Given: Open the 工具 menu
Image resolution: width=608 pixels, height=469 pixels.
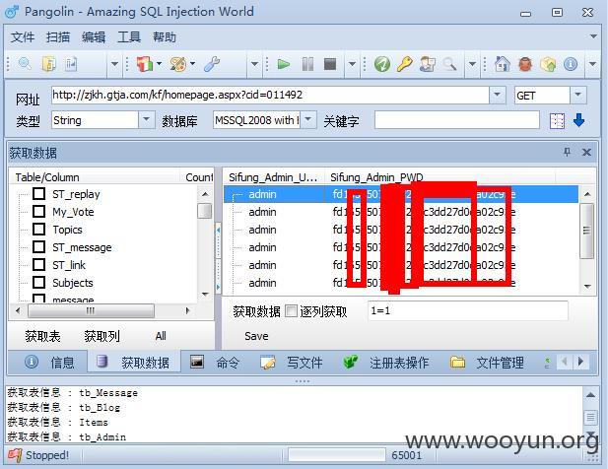Looking at the screenshot, I should [129, 37].
